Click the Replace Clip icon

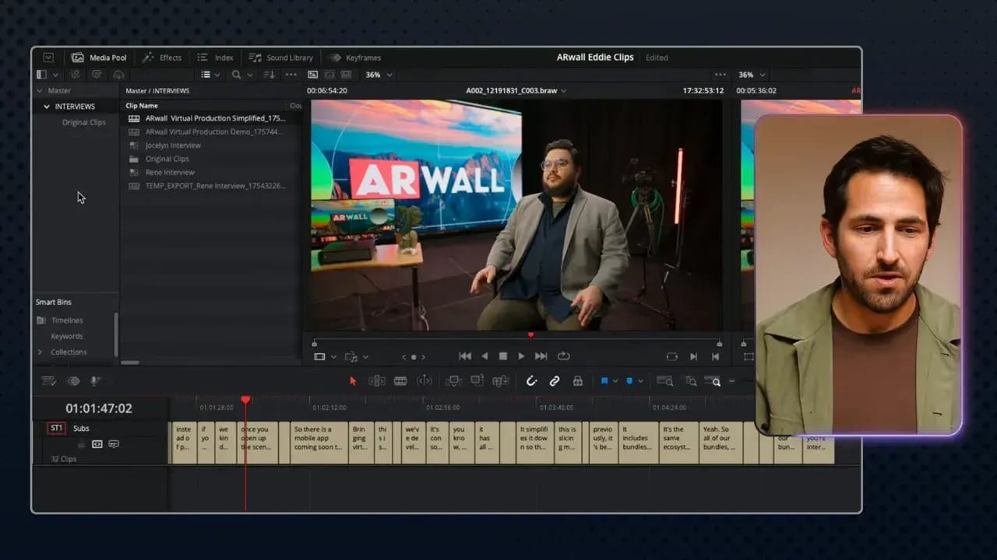pos(501,381)
